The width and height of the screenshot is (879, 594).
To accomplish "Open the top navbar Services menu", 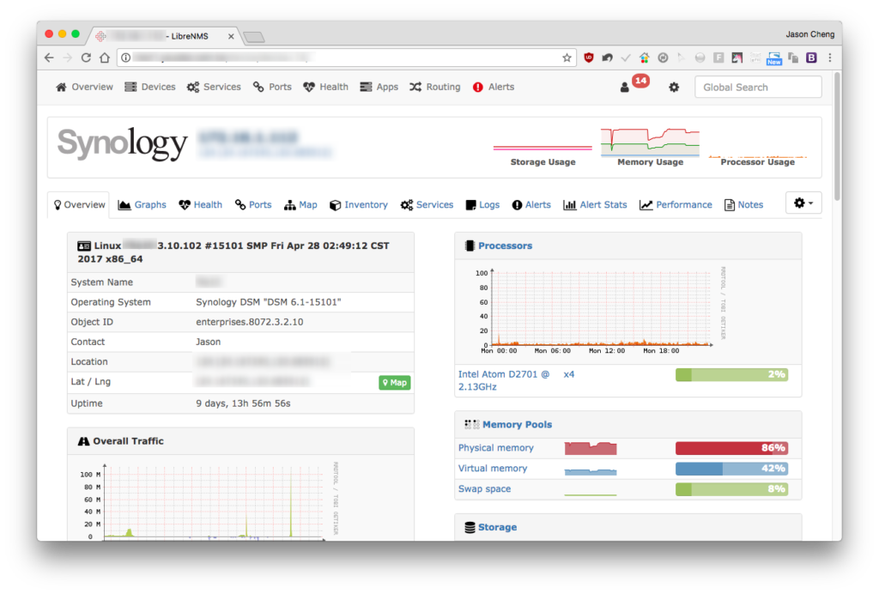I will pyautogui.click(x=214, y=87).
